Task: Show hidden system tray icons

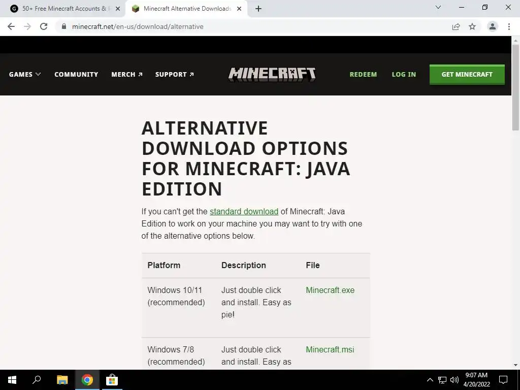Action: pyautogui.click(x=430, y=380)
